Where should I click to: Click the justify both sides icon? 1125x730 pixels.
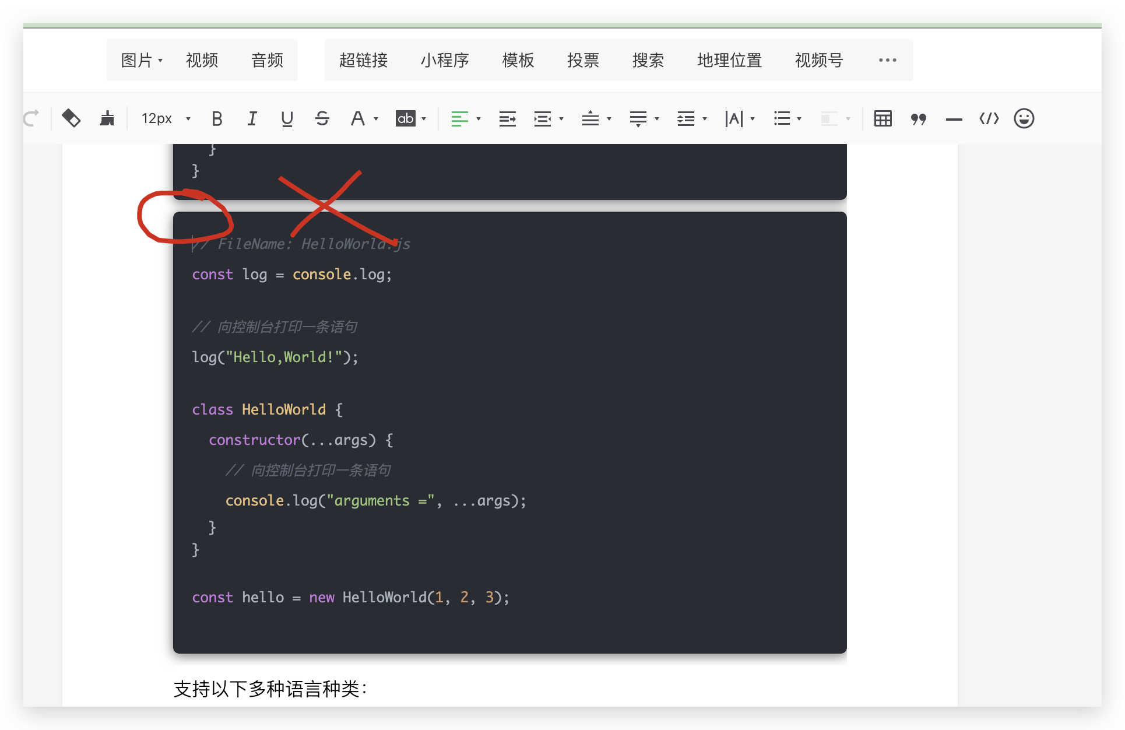pyautogui.click(x=507, y=119)
